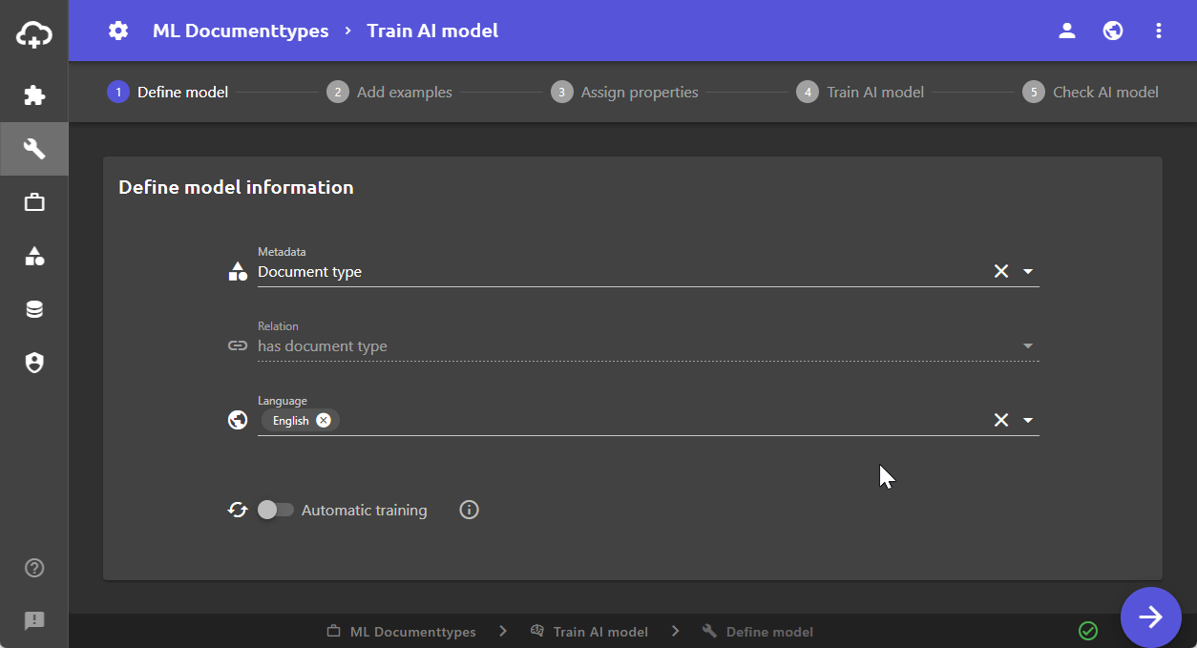Image resolution: width=1197 pixels, height=648 pixels.
Task: Click ML Documenttypes in bottom breadcrumb
Action: 401,632
